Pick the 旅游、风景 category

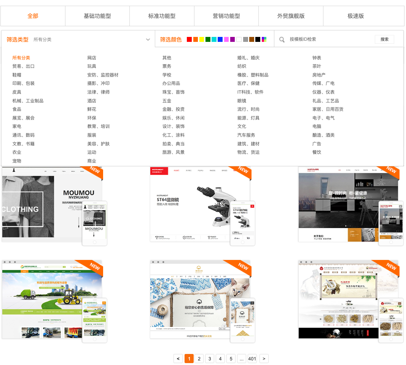(x=174, y=152)
